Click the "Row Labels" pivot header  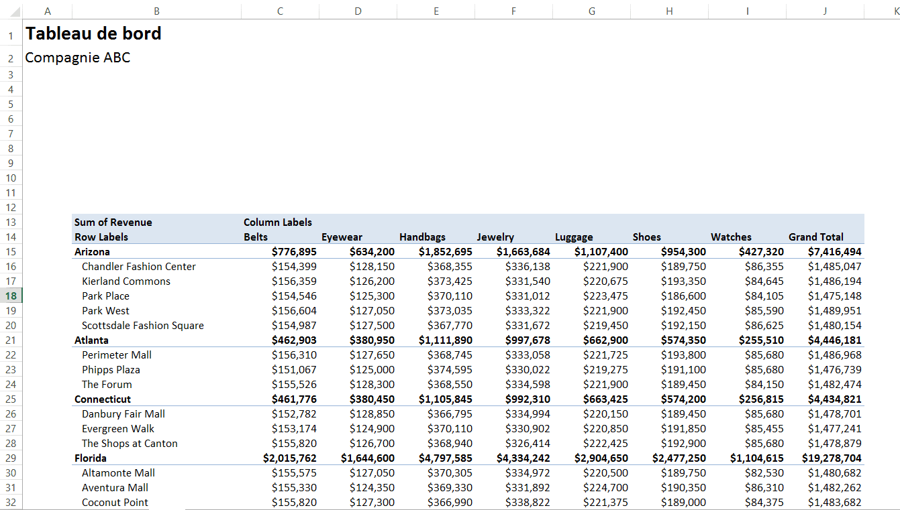(x=101, y=237)
